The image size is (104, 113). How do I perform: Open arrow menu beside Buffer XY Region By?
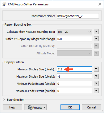tap(96, 39)
